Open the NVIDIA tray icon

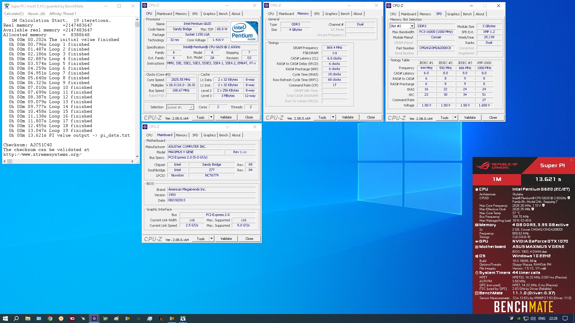click(518, 319)
